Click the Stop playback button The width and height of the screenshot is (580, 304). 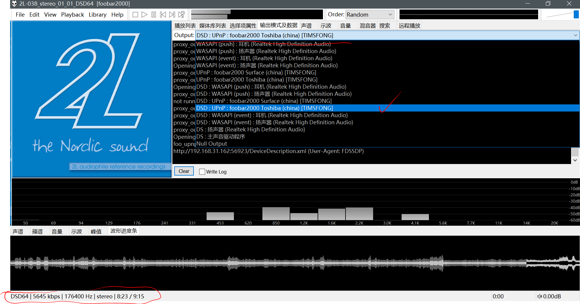pos(135,15)
